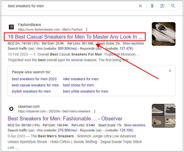The width and height of the screenshot is (184, 152).
Task: Open FashionBeans website keywords 127.47K link
Action: tap(126, 49)
